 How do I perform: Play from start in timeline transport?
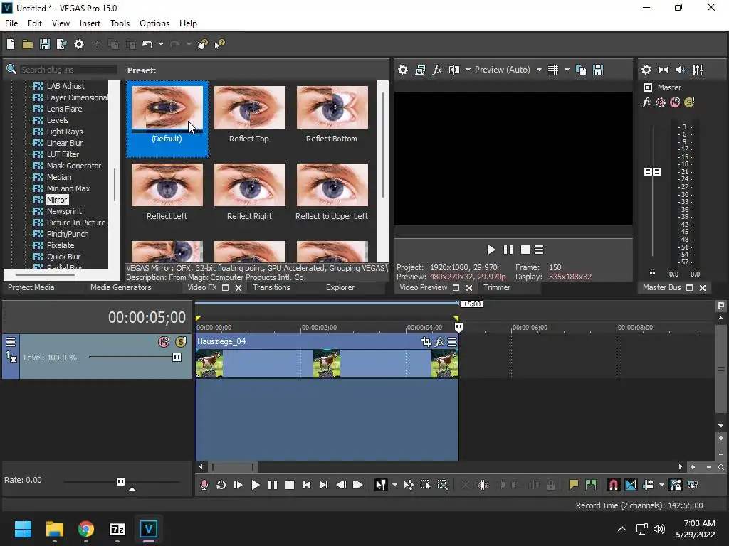[x=238, y=485]
